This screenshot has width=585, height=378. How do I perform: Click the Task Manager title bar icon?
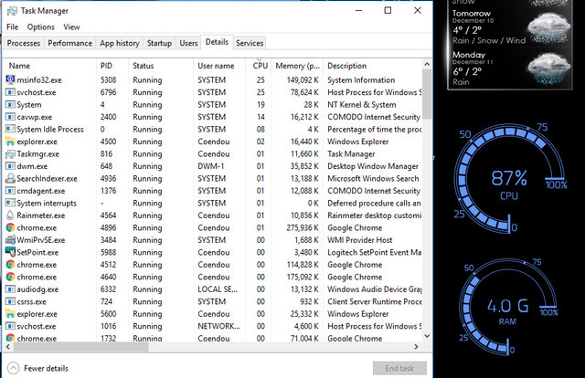[12, 11]
